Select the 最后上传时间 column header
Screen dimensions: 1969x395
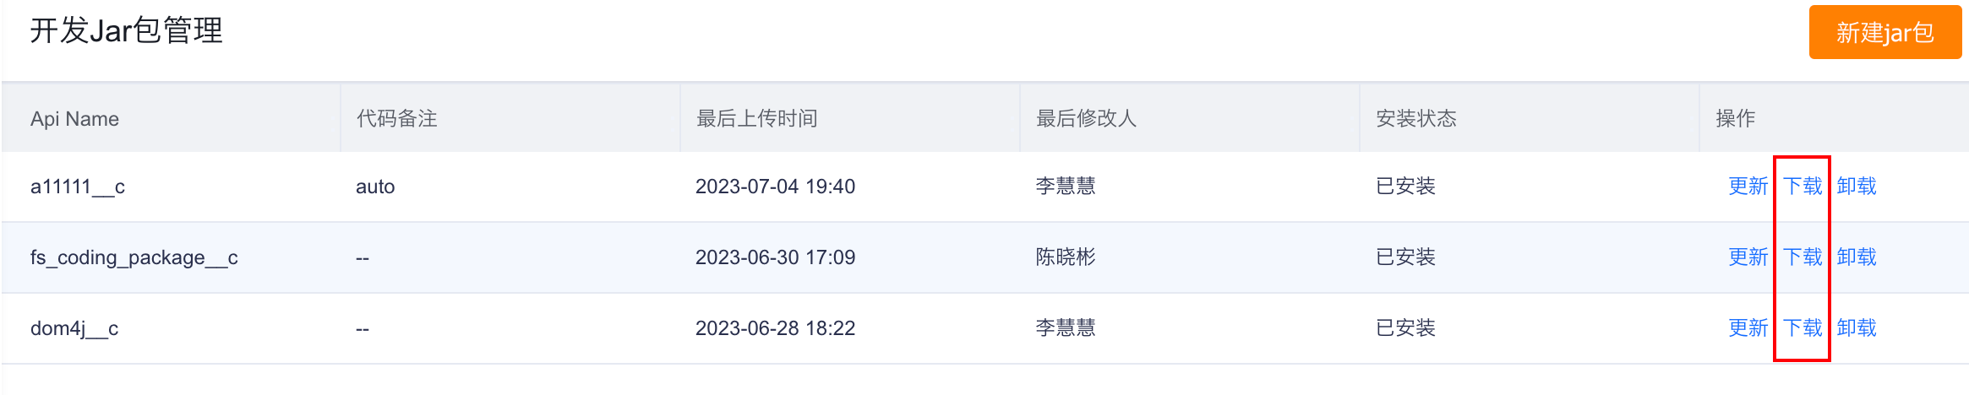coord(756,119)
